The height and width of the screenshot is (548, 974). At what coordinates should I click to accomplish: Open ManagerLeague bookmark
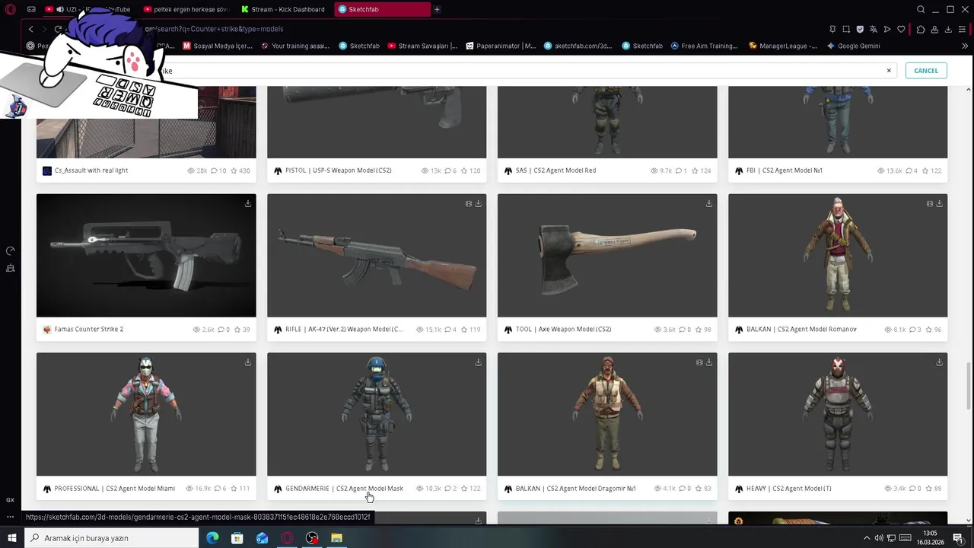click(x=783, y=46)
